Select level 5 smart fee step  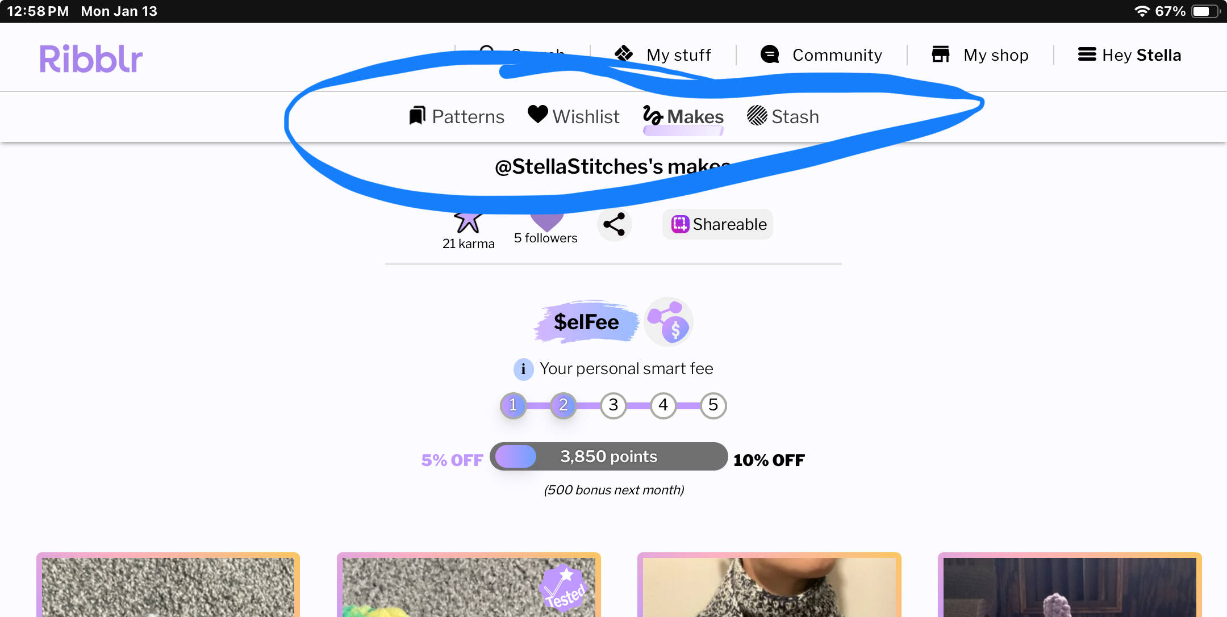(x=713, y=405)
